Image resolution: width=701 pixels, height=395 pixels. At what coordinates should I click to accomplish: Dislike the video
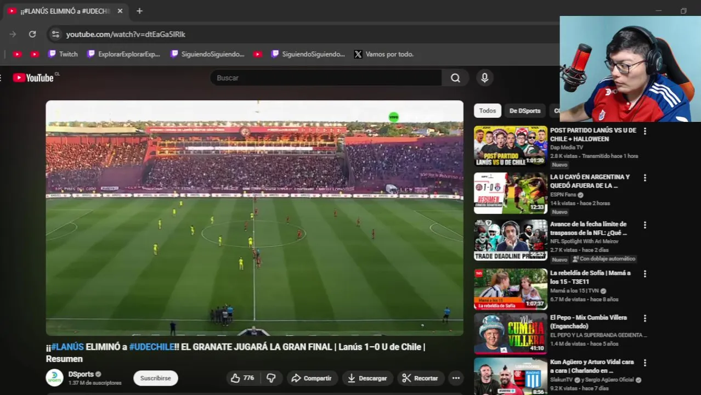271,378
